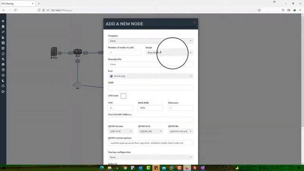Click the CPU count field
This screenshot has width=304, height=171.
click(x=121, y=108)
